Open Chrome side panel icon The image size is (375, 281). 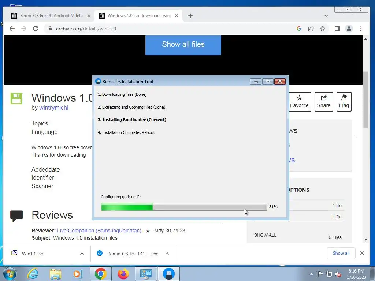[337, 29]
